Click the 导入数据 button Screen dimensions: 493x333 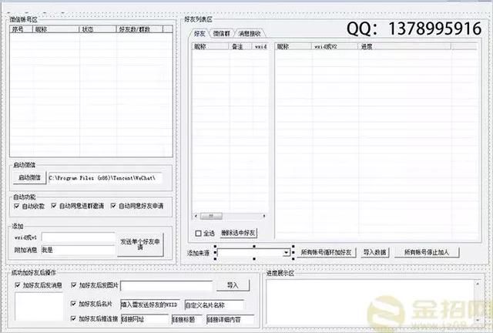pyautogui.click(x=375, y=252)
